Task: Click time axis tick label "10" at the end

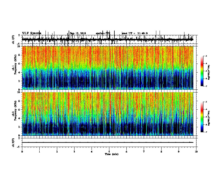Action: 196,152
